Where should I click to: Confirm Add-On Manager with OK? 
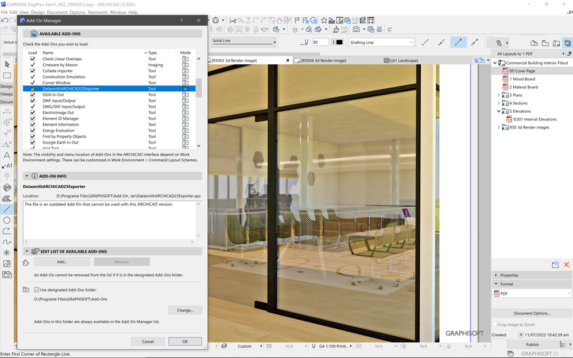click(185, 341)
